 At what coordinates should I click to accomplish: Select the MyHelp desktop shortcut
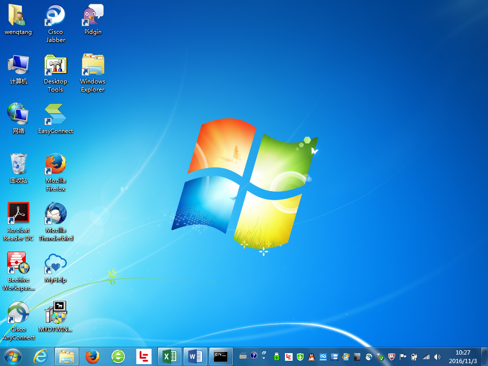coord(55,268)
